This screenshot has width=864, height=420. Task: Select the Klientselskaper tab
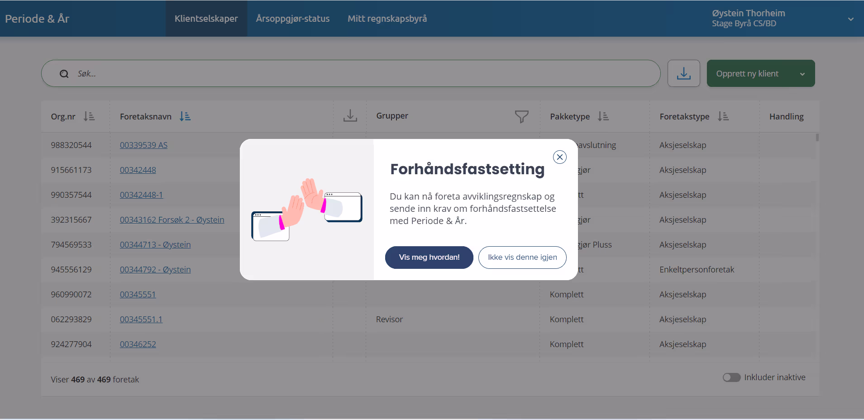[x=206, y=19]
